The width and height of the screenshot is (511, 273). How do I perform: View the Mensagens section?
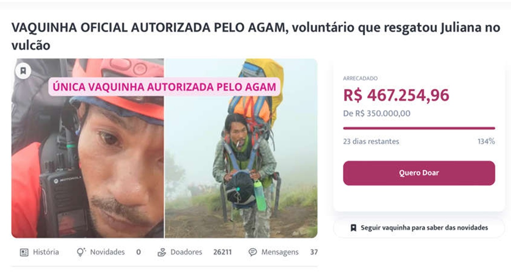tap(280, 252)
